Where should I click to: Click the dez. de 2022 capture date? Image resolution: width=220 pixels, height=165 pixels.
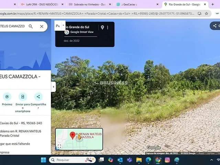point(71,41)
